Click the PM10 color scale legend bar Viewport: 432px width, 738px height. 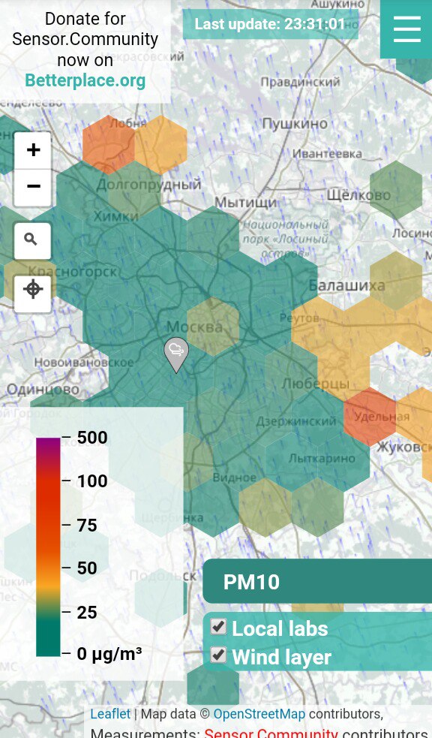49,547
